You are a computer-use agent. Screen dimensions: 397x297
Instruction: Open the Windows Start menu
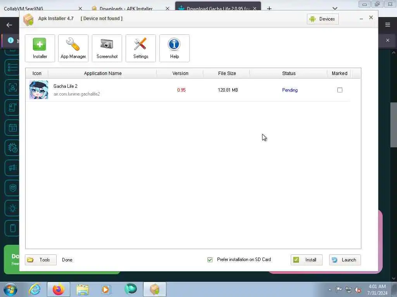click(10, 289)
